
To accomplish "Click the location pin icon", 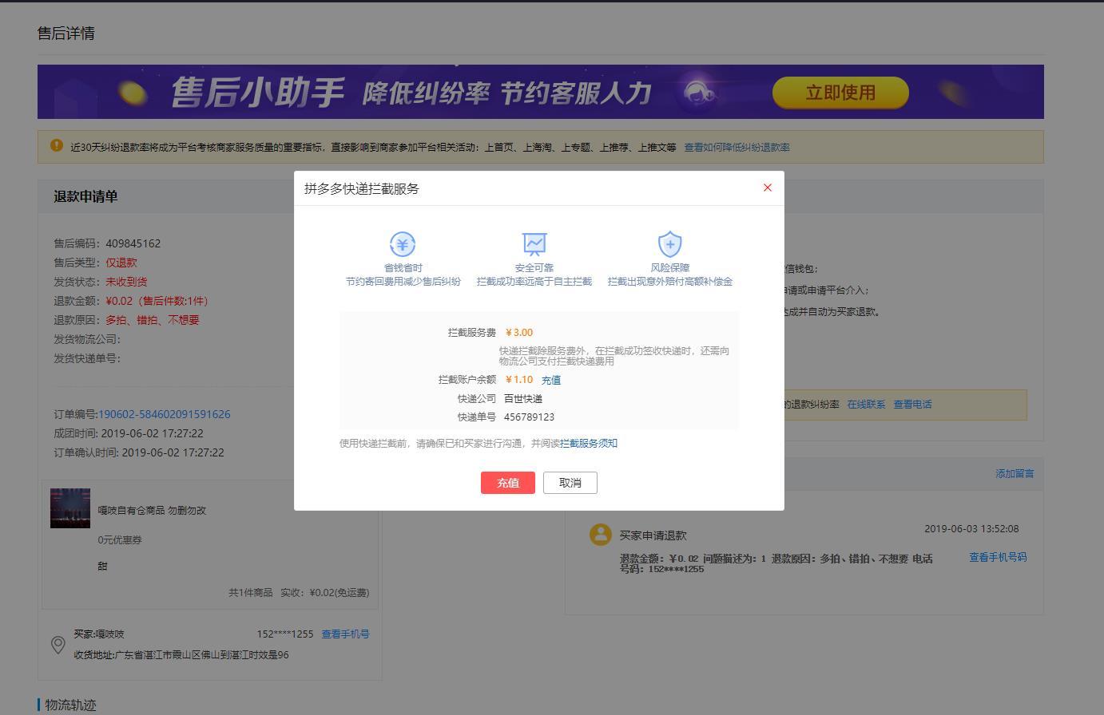I will click(x=58, y=645).
